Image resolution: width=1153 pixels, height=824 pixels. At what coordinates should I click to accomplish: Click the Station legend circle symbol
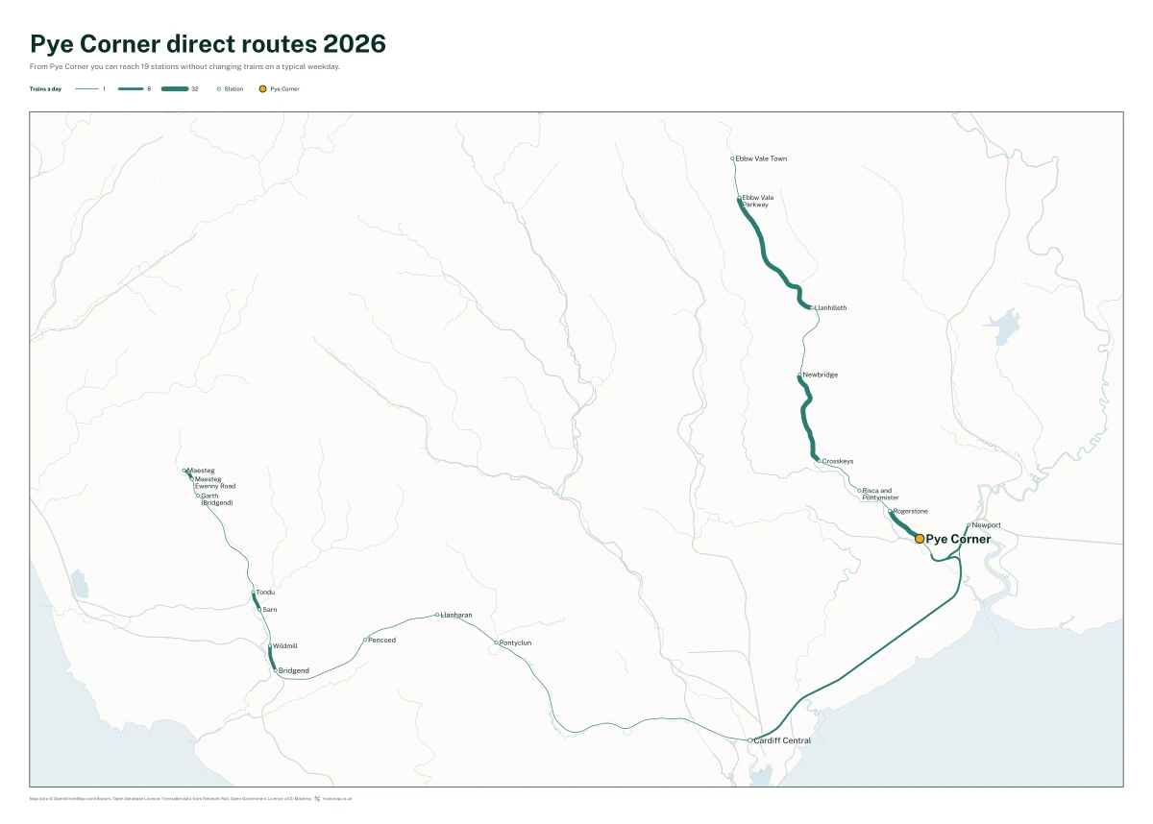(219, 88)
